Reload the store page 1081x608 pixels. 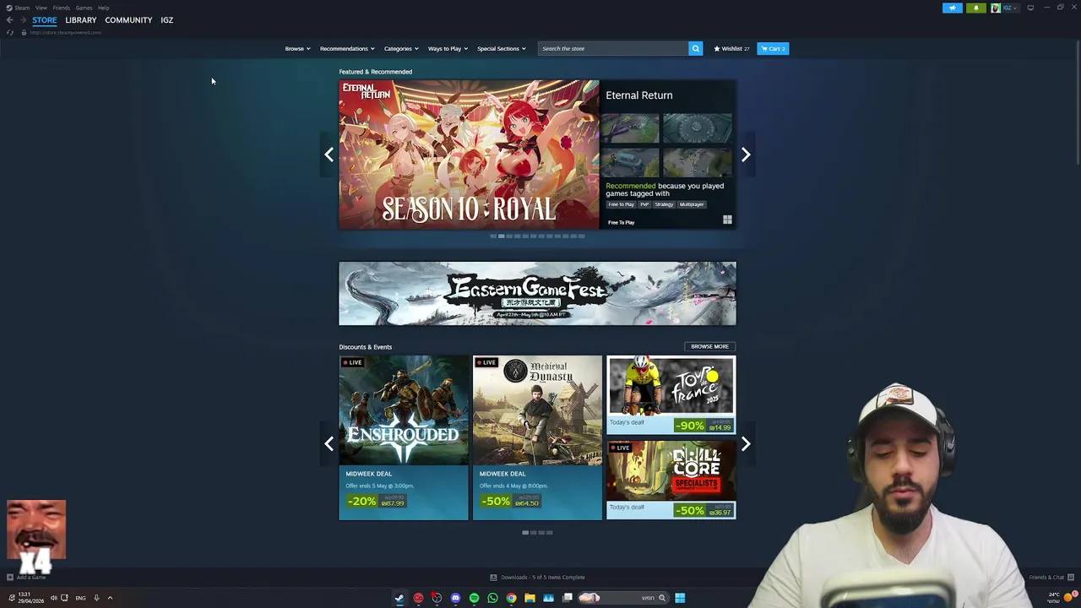pyautogui.click(x=10, y=32)
